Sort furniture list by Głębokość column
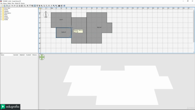195x110 pixels. (x=22, y=55)
